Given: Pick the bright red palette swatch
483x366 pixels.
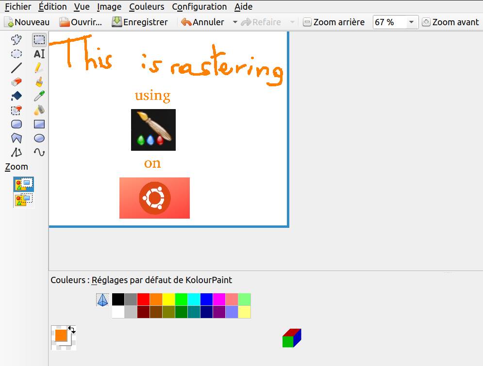Looking at the screenshot, I should [x=144, y=300].
